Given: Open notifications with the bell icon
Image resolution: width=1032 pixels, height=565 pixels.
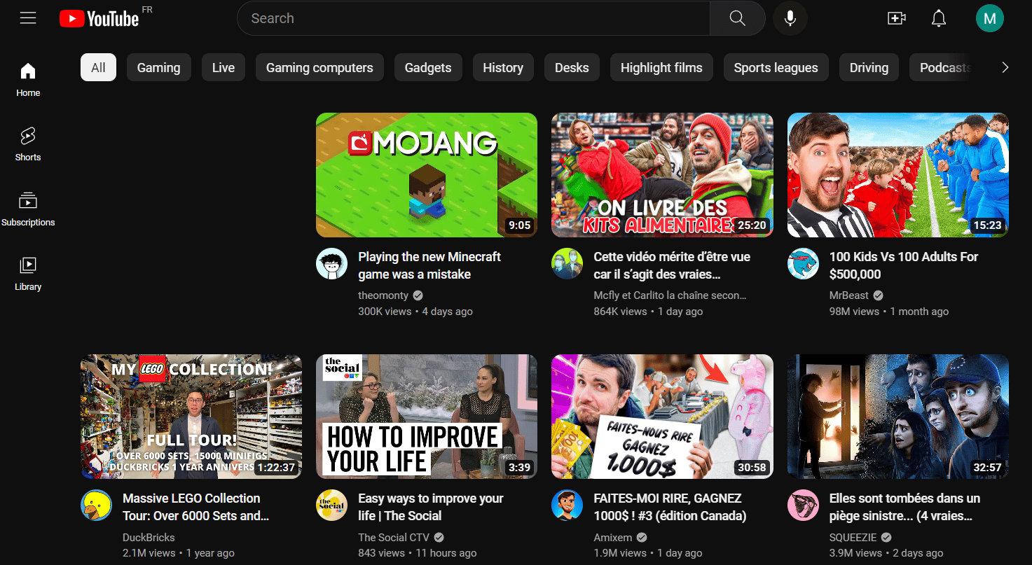Looking at the screenshot, I should click(x=939, y=18).
